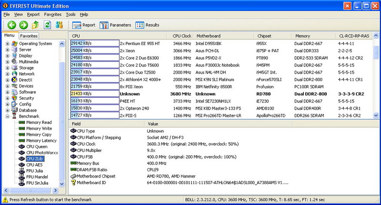Click the Manage users toolbar icon
Image resolution: width=381 pixels, height=205 pixels.
tap(59, 25)
